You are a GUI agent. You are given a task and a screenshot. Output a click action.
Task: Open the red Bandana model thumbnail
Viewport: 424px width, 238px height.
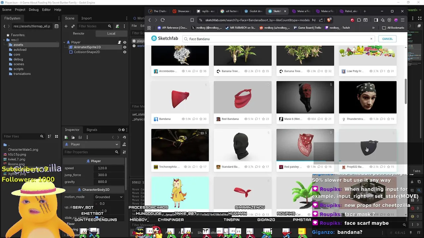pyautogui.click(x=180, y=97)
